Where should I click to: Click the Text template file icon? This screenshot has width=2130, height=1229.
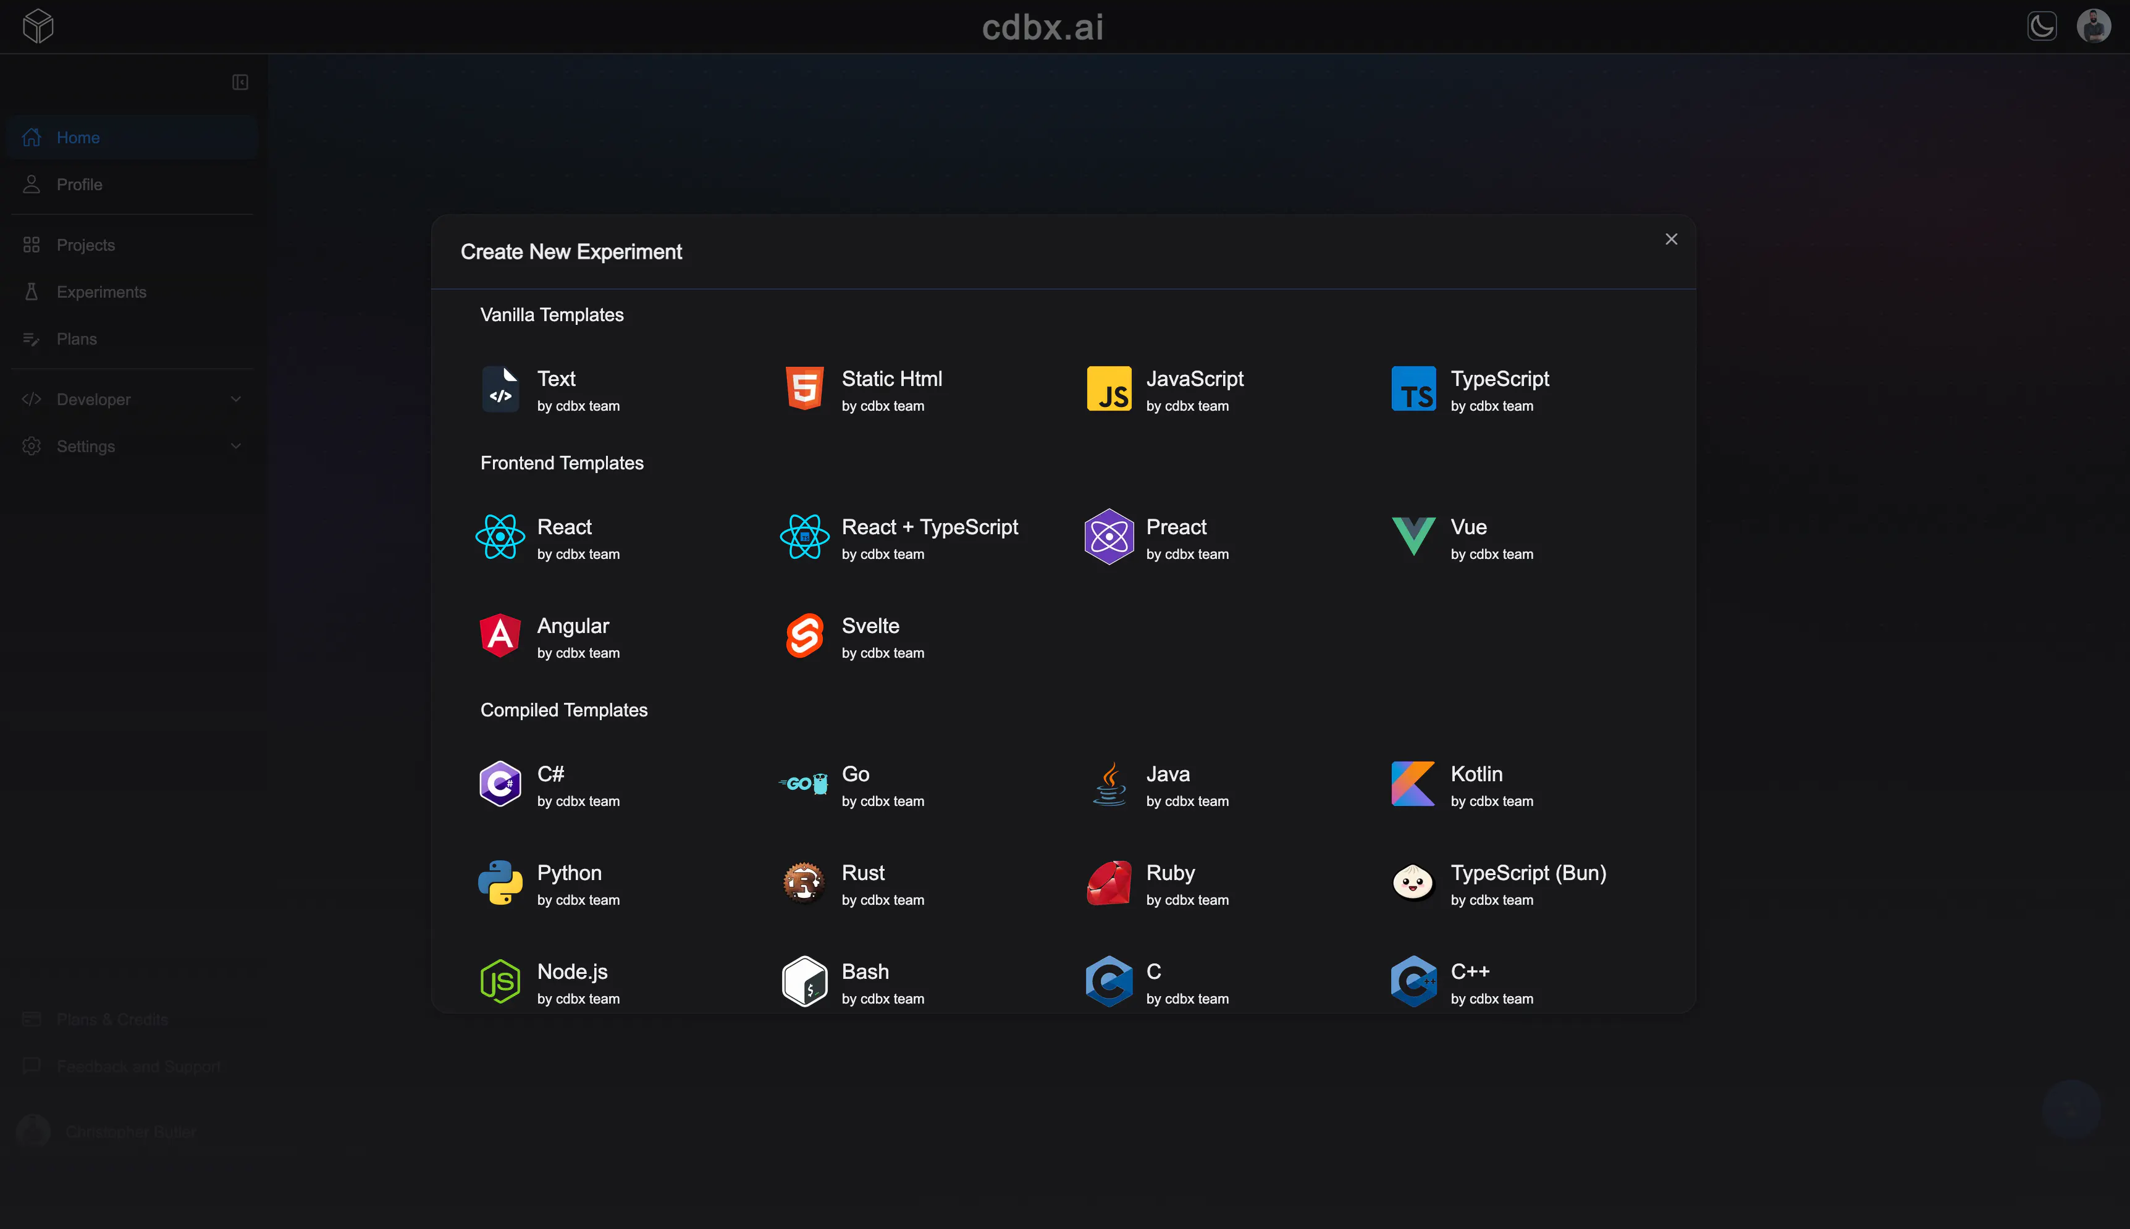pyautogui.click(x=500, y=388)
